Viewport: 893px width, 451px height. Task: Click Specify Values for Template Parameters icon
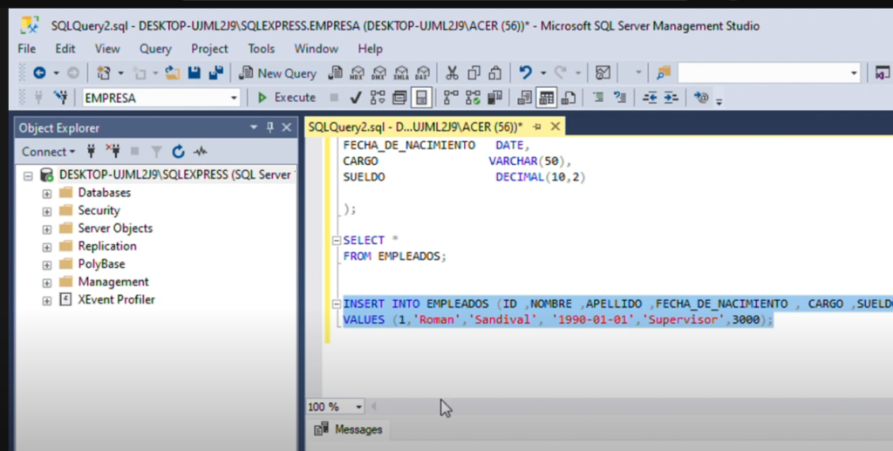coord(702,98)
